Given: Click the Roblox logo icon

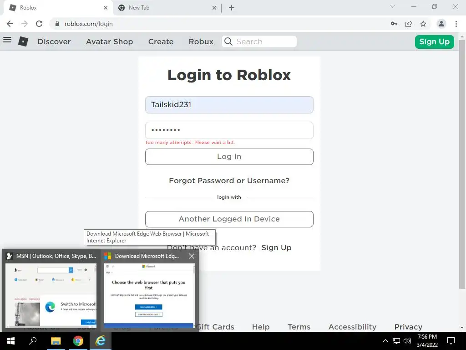Looking at the screenshot, I should [23, 41].
